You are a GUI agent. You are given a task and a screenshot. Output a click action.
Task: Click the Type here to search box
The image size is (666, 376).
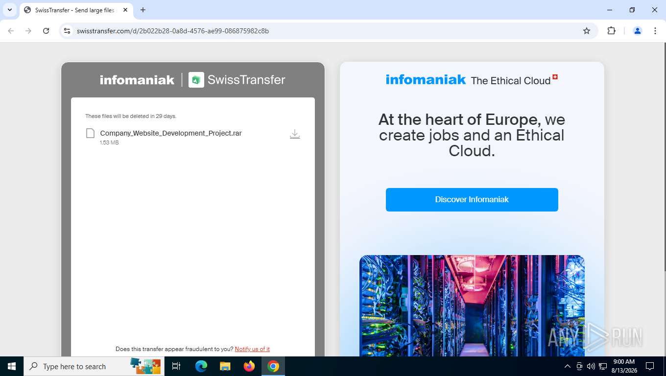click(94, 366)
